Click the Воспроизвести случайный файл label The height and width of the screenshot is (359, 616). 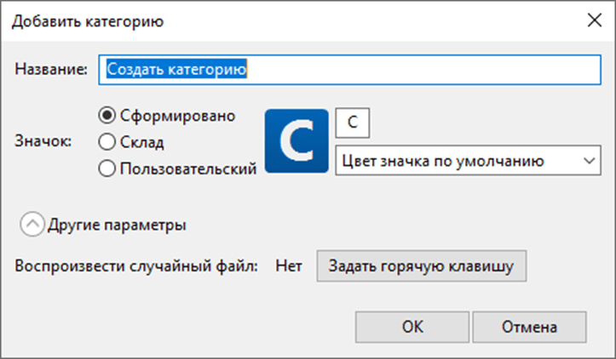tap(136, 266)
